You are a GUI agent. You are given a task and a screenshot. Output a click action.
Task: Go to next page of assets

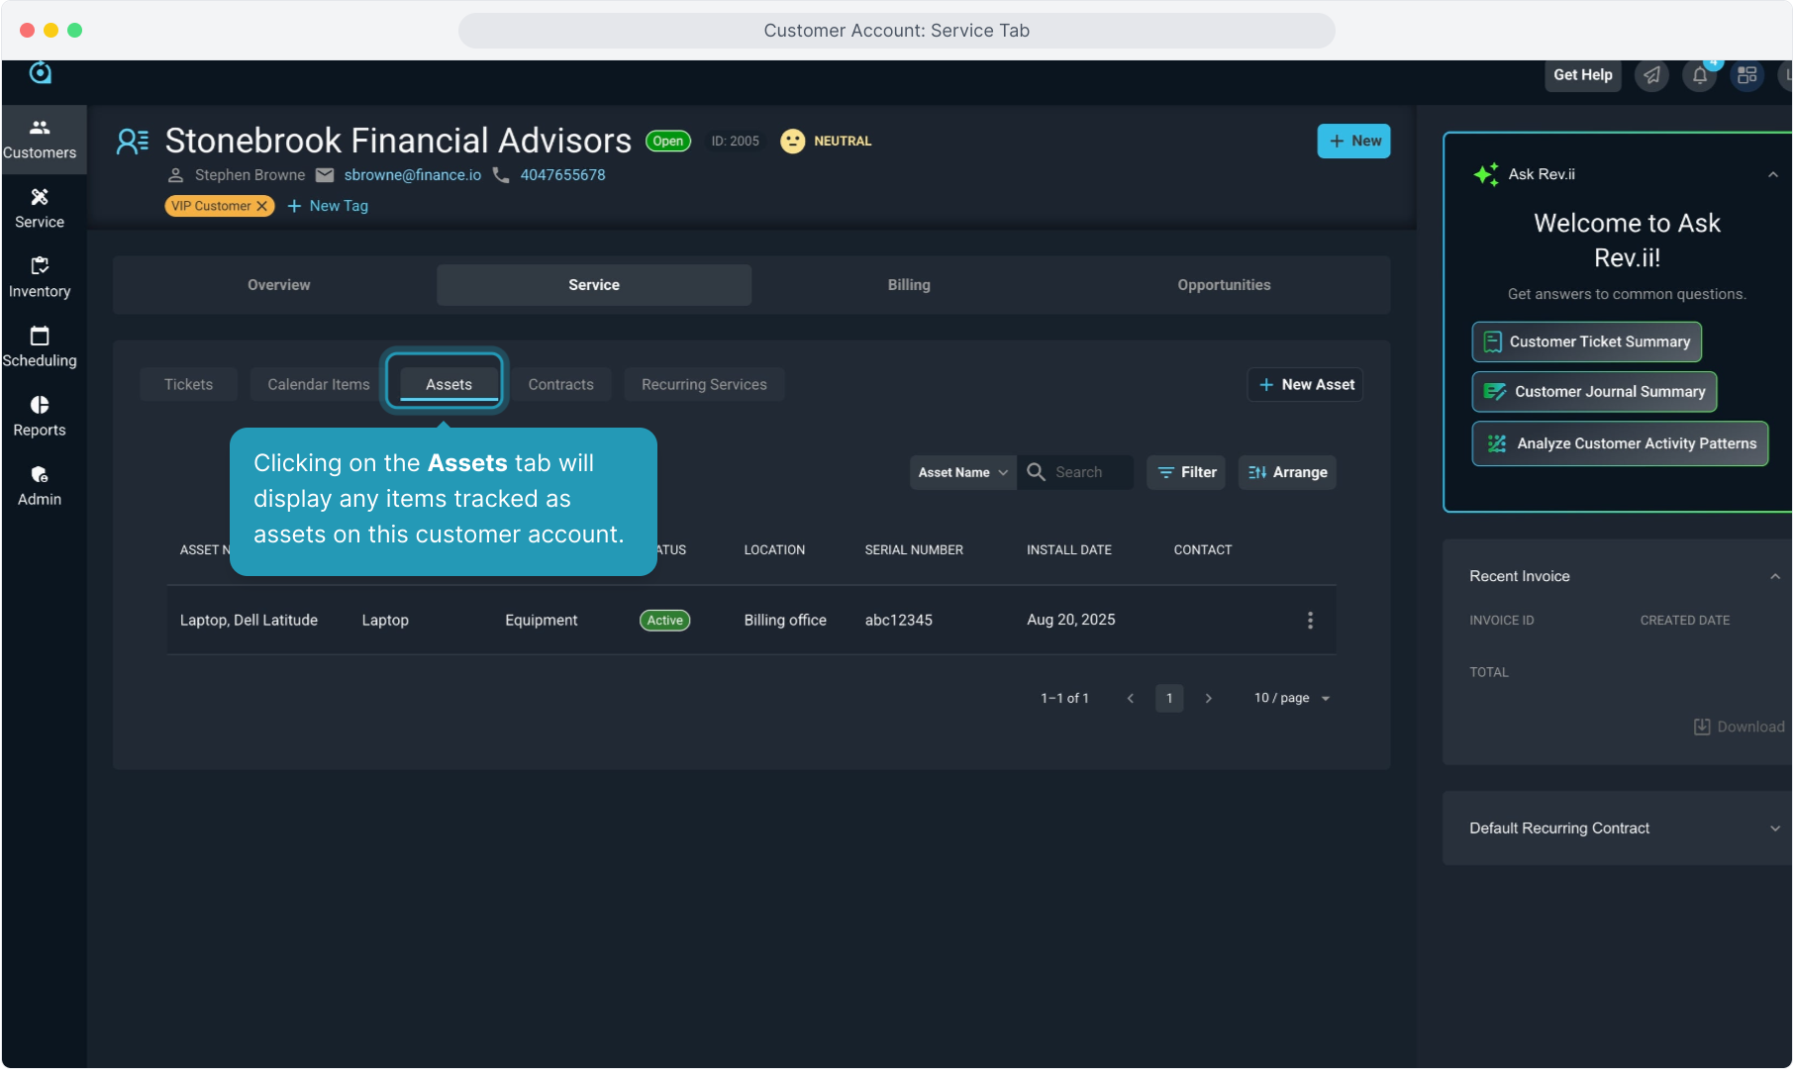tap(1208, 699)
